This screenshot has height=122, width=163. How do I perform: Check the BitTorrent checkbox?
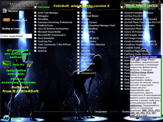(78, 13)
